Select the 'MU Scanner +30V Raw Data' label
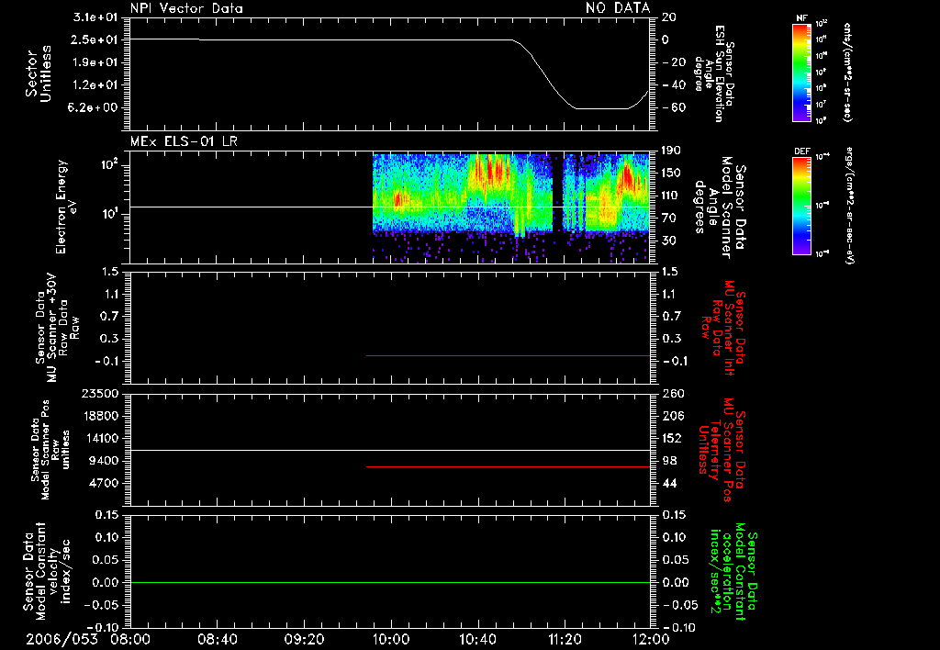 point(57,328)
